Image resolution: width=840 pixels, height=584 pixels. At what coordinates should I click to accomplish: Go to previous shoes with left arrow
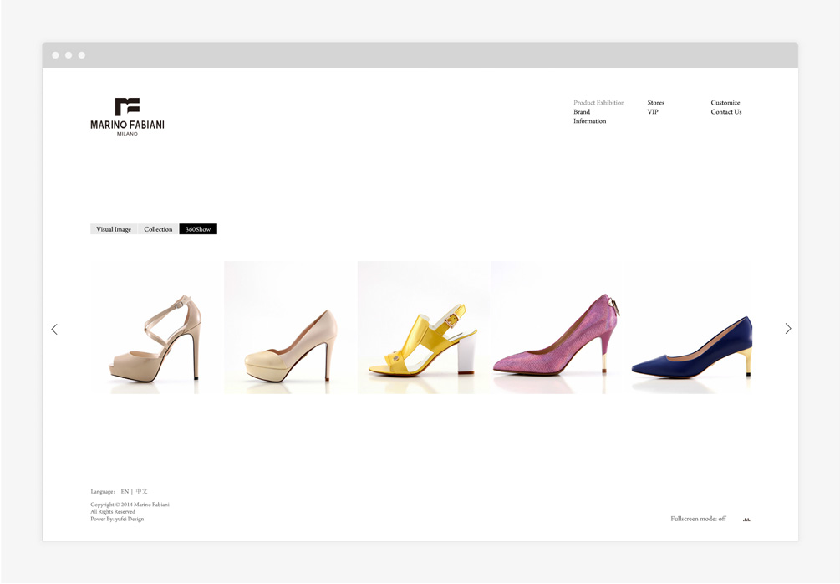pos(54,330)
